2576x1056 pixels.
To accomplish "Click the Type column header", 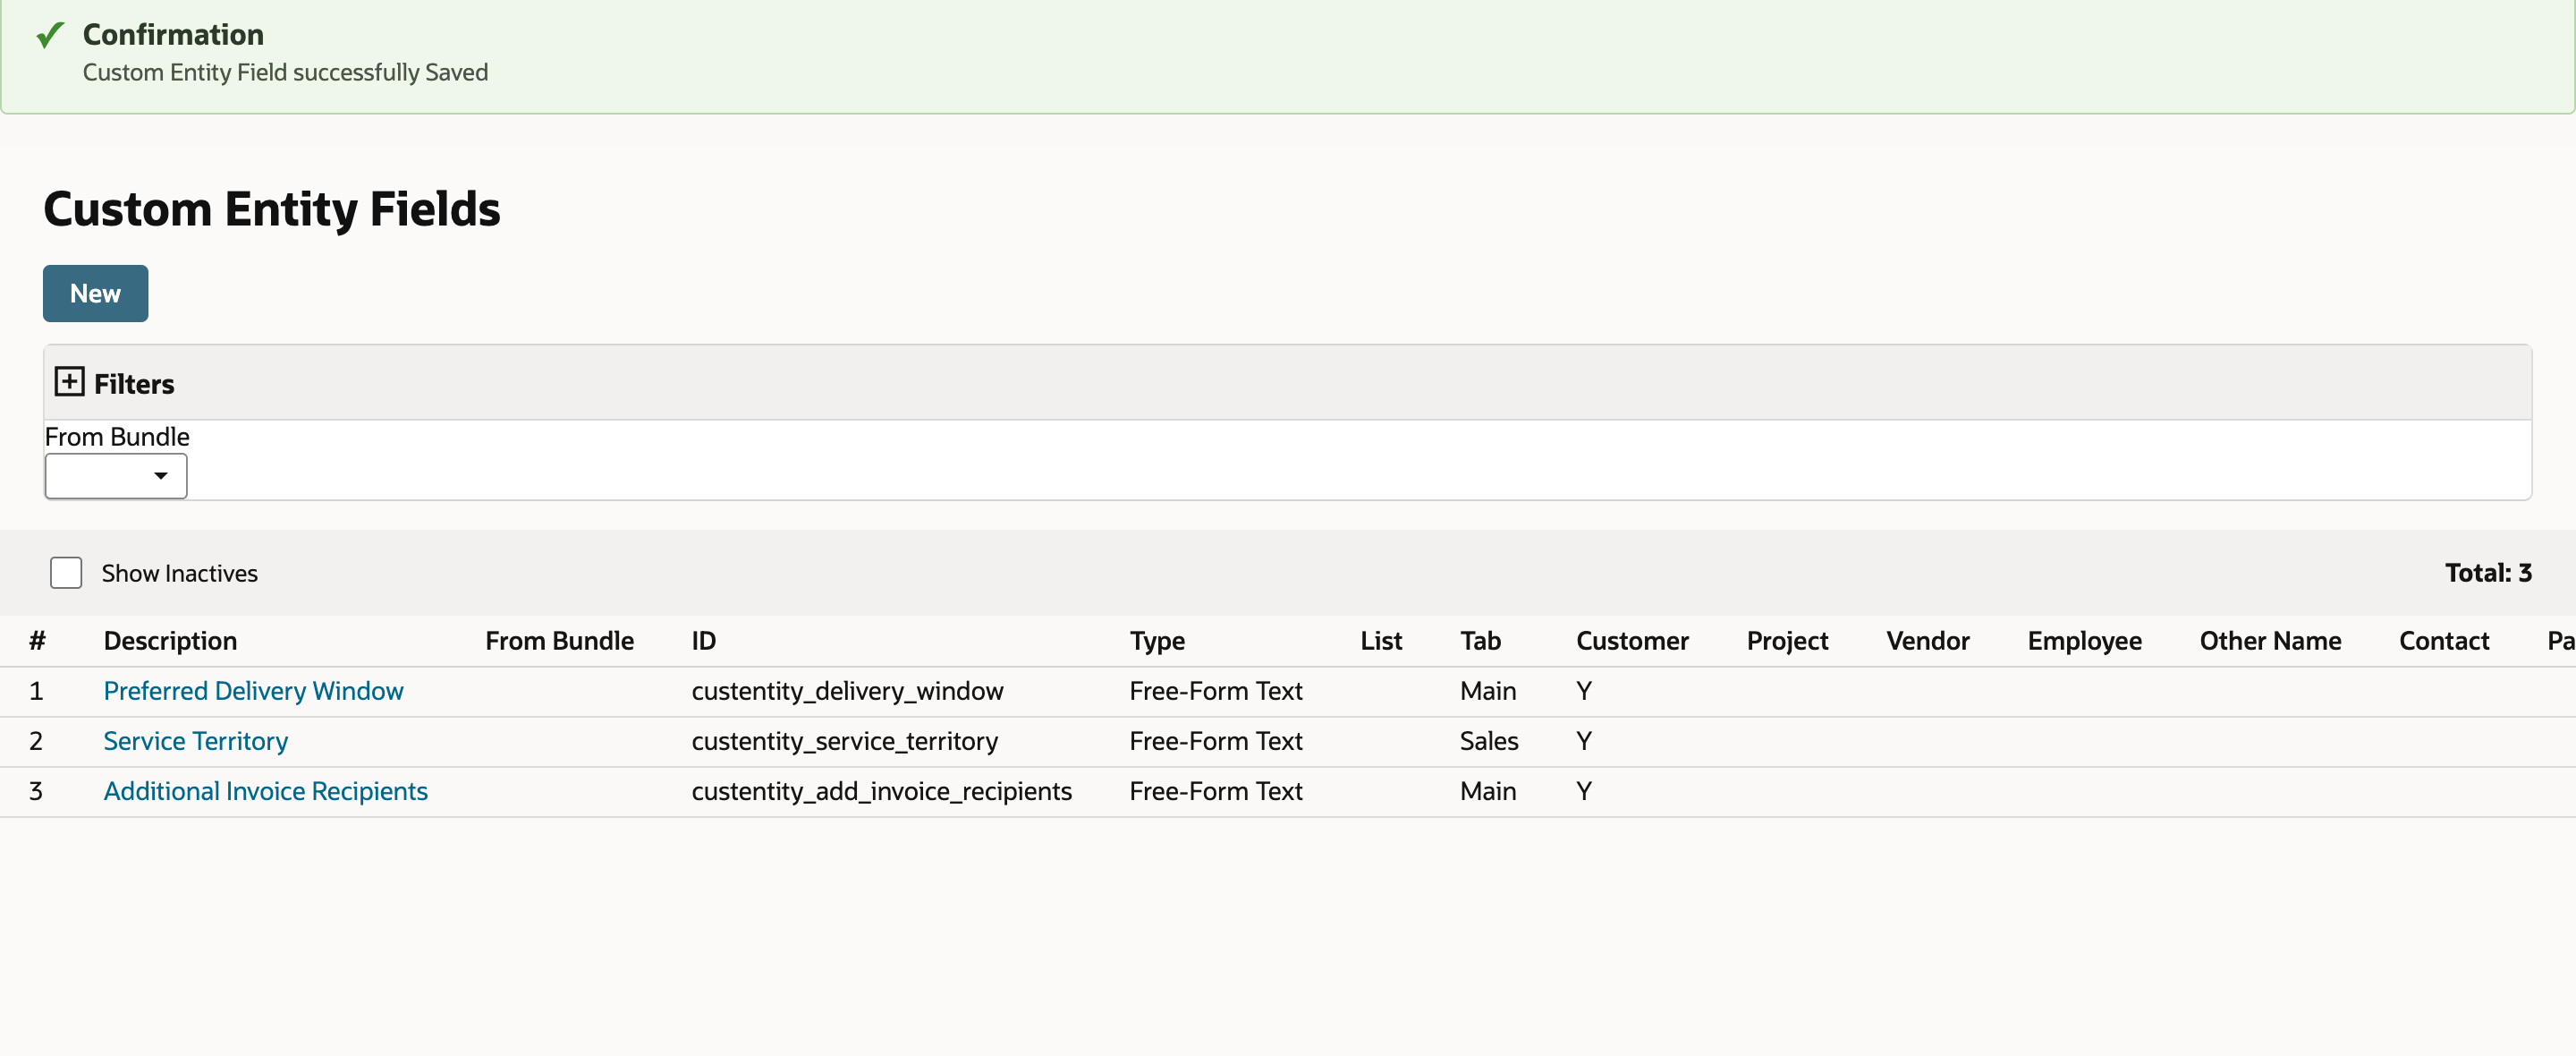I will point(1157,641).
